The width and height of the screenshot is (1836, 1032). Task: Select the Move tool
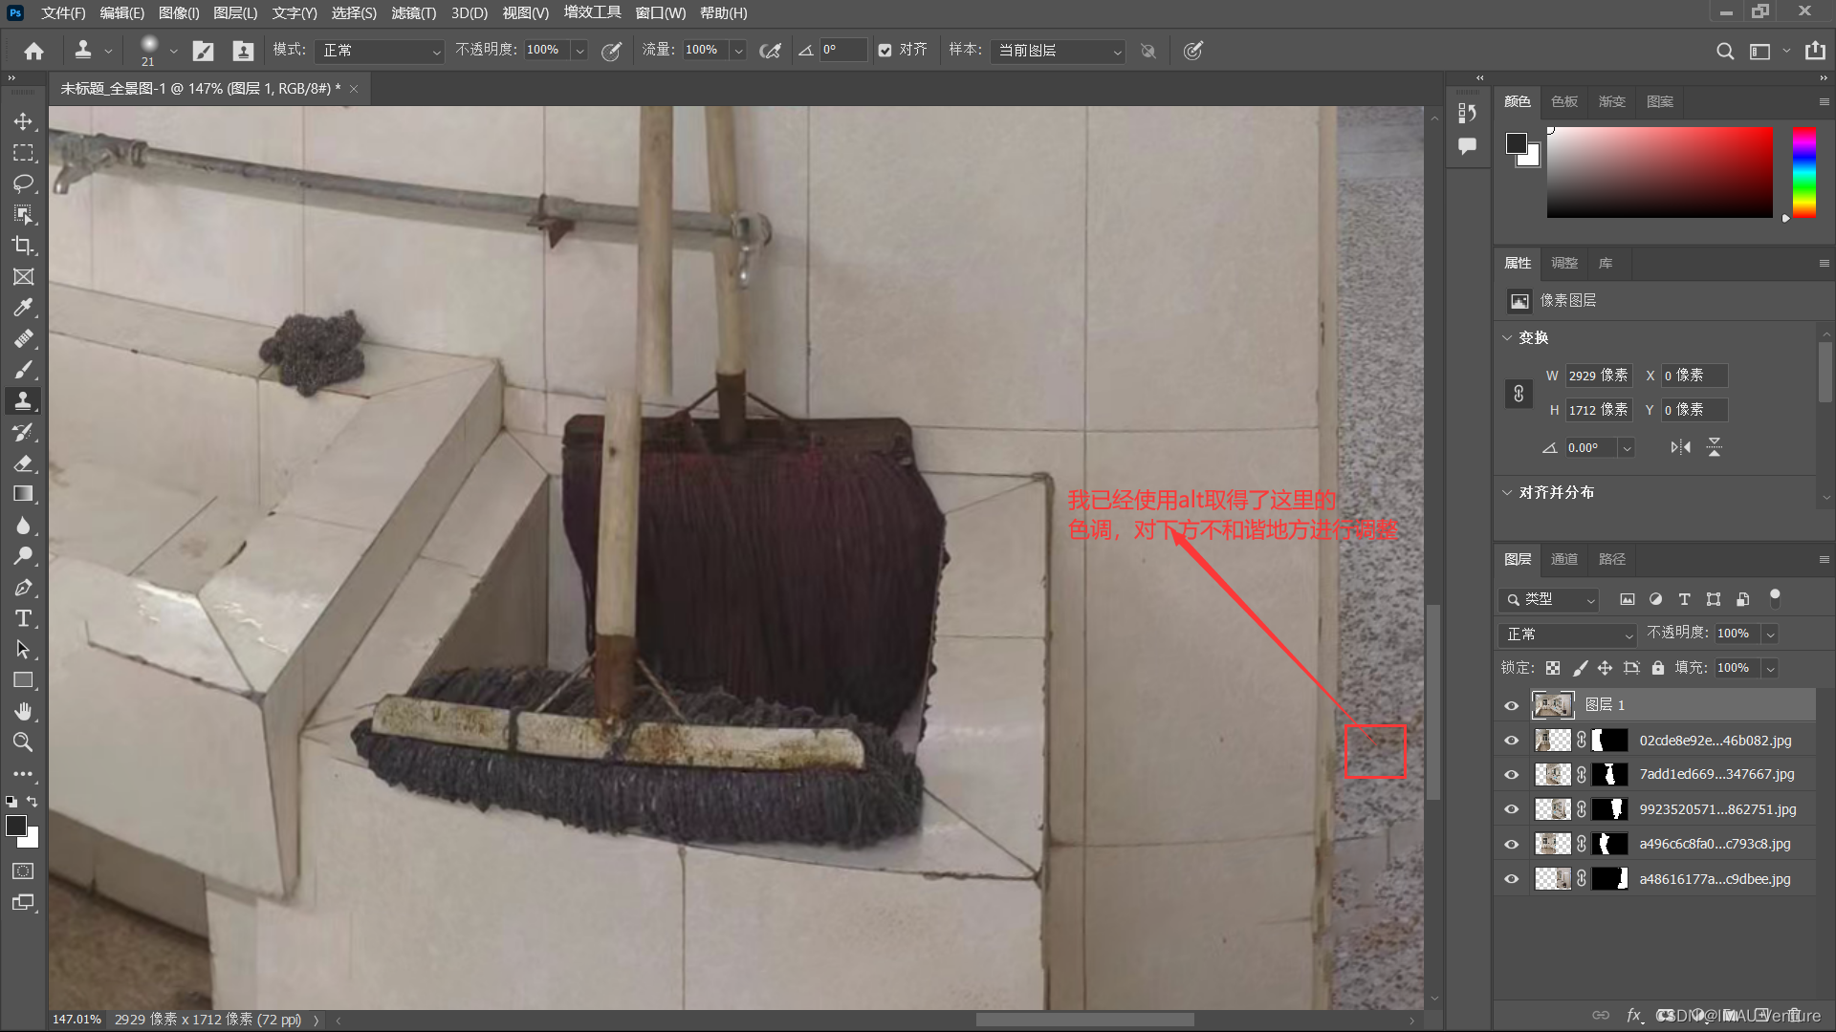pos(23,121)
